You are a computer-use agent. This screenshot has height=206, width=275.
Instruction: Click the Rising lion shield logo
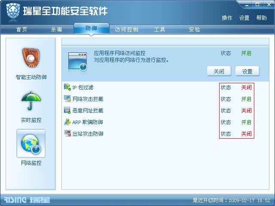click(x=13, y=11)
